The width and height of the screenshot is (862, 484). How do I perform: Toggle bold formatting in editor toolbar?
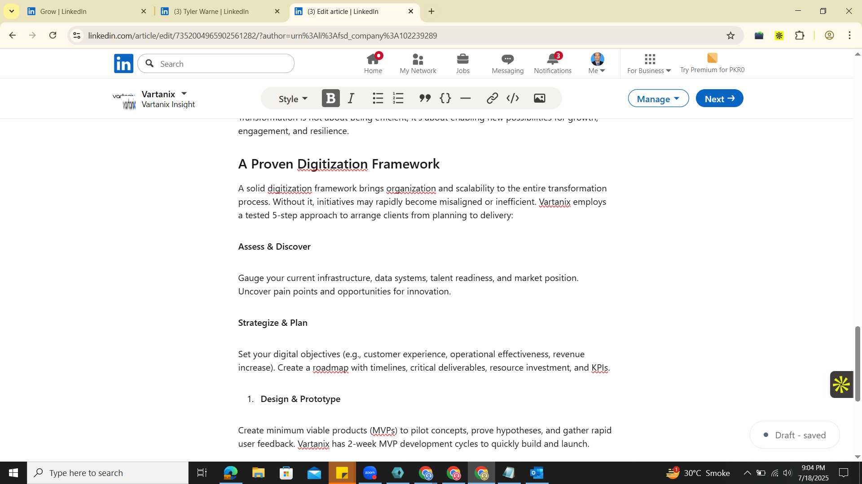click(x=331, y=98)
